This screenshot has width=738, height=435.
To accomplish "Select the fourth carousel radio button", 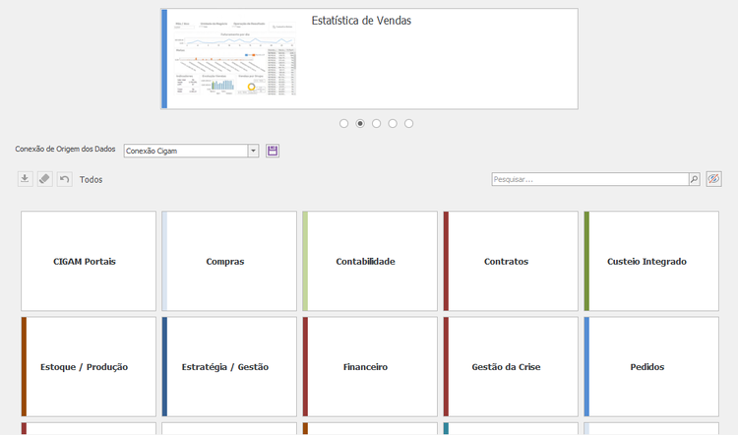I will 393,123.
